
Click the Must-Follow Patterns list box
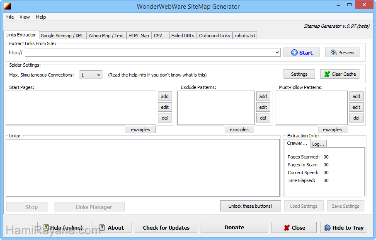pyautogui.click(x=311, y=108)
